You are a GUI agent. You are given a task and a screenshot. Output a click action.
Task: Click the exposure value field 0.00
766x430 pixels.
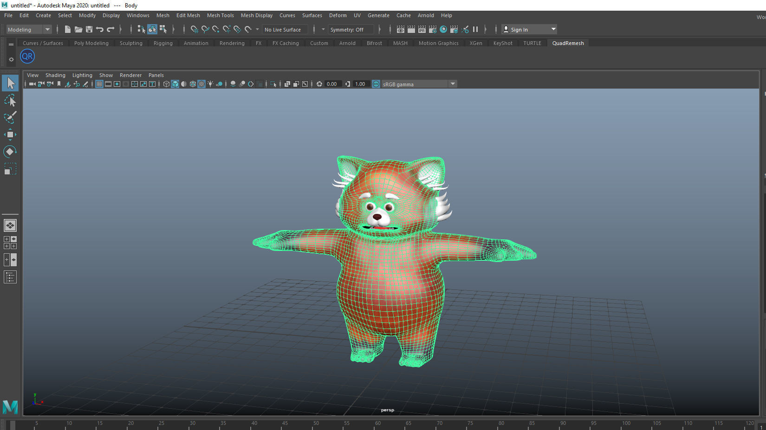coord(332,84)
